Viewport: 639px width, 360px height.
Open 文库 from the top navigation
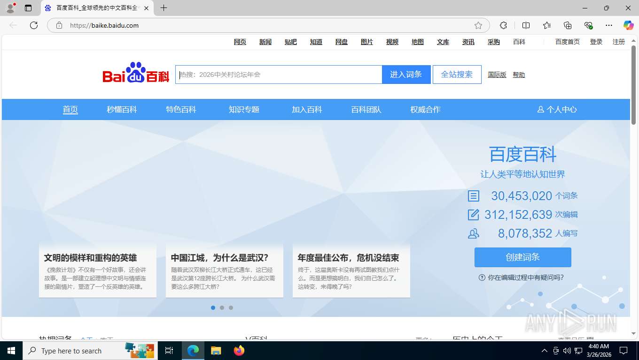443,42
